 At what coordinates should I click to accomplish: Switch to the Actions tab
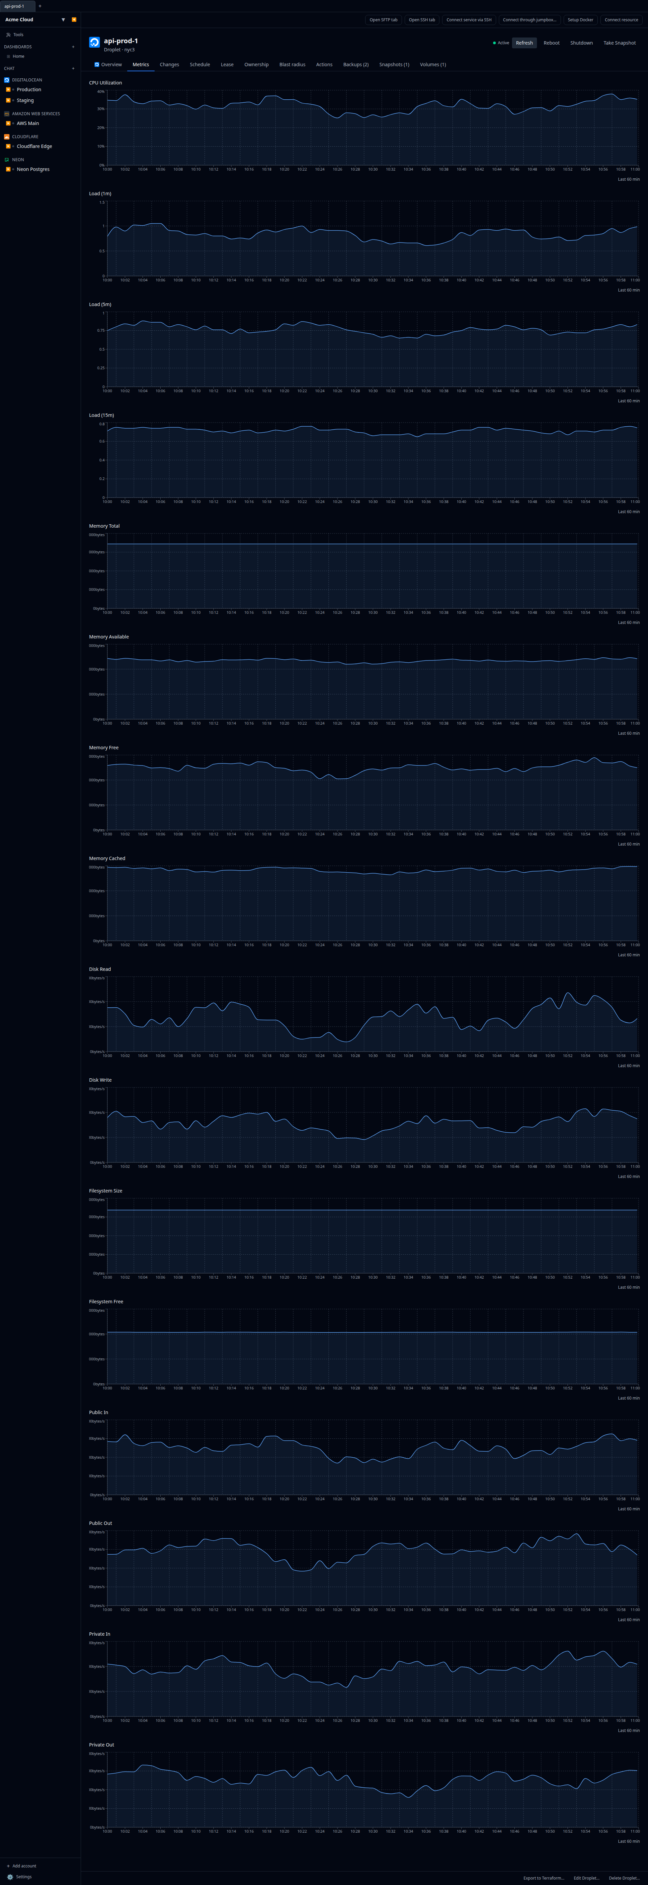[324, 65]
